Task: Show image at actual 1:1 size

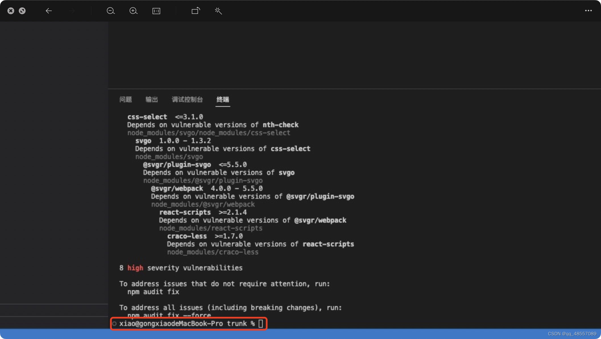Action: (x=156, y=11)
